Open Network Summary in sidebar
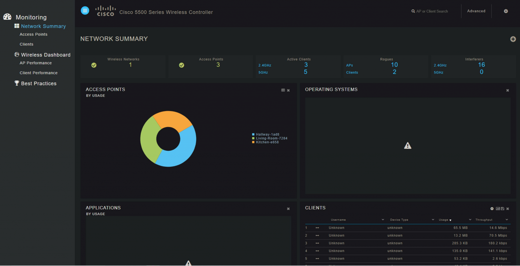Image resolution: width=520 pixels, height=266 pixels. 43,26
